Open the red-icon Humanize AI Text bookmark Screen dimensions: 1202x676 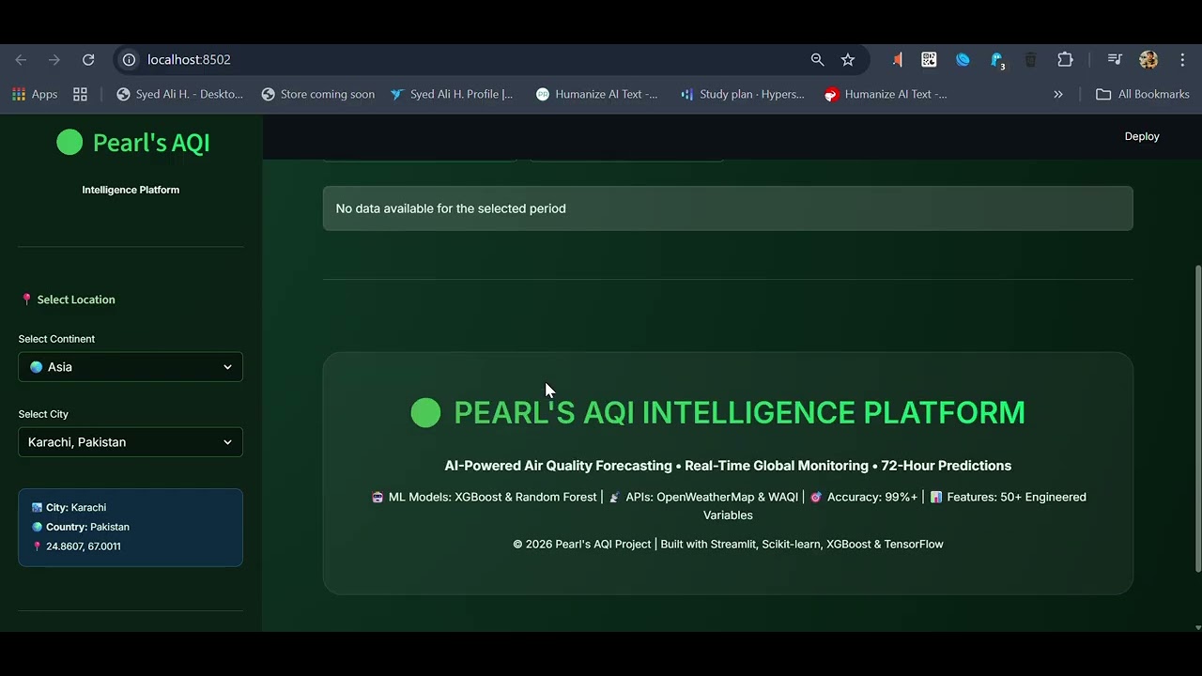tap(886, 94)
